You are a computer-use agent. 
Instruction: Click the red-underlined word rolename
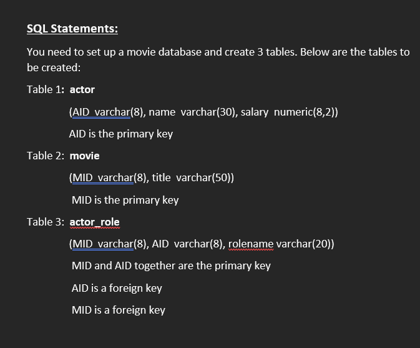point(251,244)
